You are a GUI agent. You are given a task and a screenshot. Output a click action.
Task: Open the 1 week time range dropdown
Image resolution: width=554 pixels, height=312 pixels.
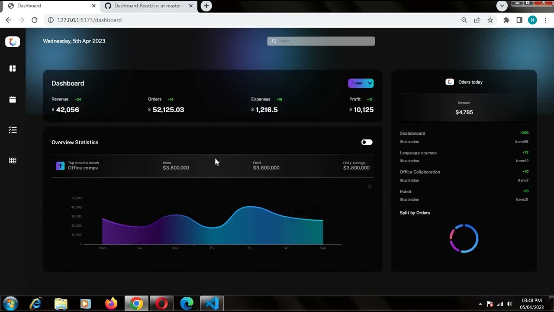(361, 83)
